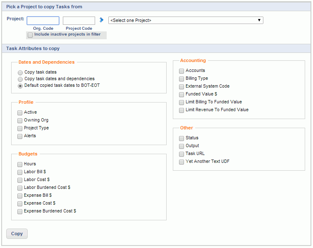Check Limit Revenue To Funded Value
This screenshot has height=248, width=313.
pyautogui.click(x=182, y=110)
